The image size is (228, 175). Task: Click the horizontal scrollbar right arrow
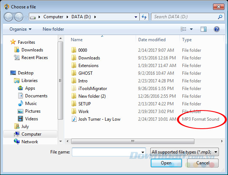[x=222, y=141]
